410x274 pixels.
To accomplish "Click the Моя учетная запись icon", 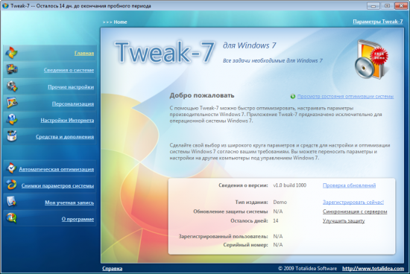I will (x=11, y=202).
